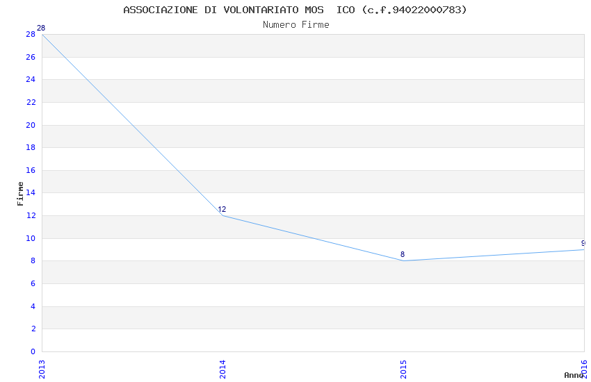Click the y-axis tick label 0

coord(33,352)
